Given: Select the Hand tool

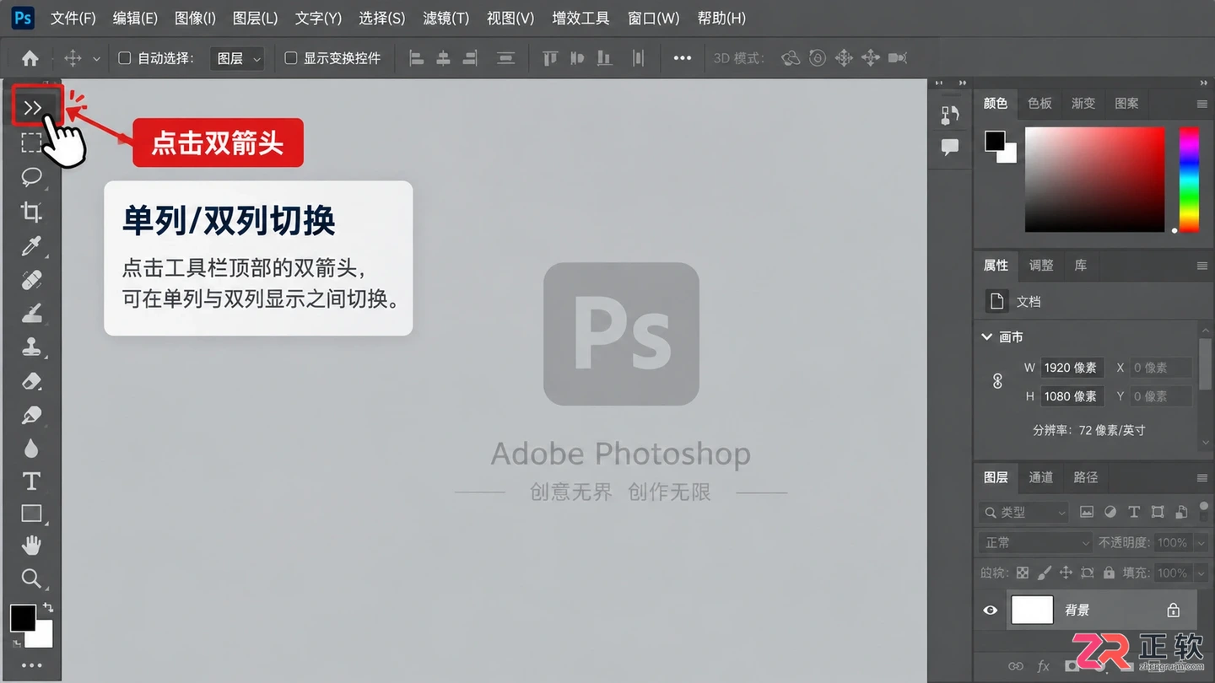Looking at the screenshot, I should click(x=31, y=545).
